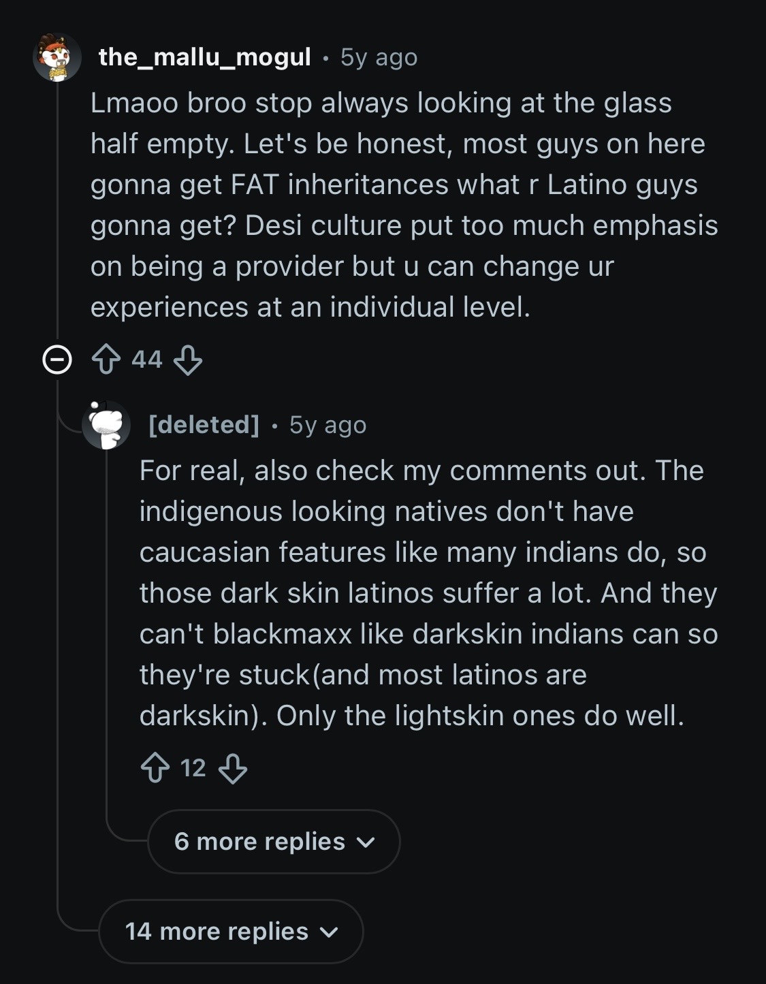Collapse the thread with minus circle
The height and width of the screenshot is (984, 766).
[57, 360]
